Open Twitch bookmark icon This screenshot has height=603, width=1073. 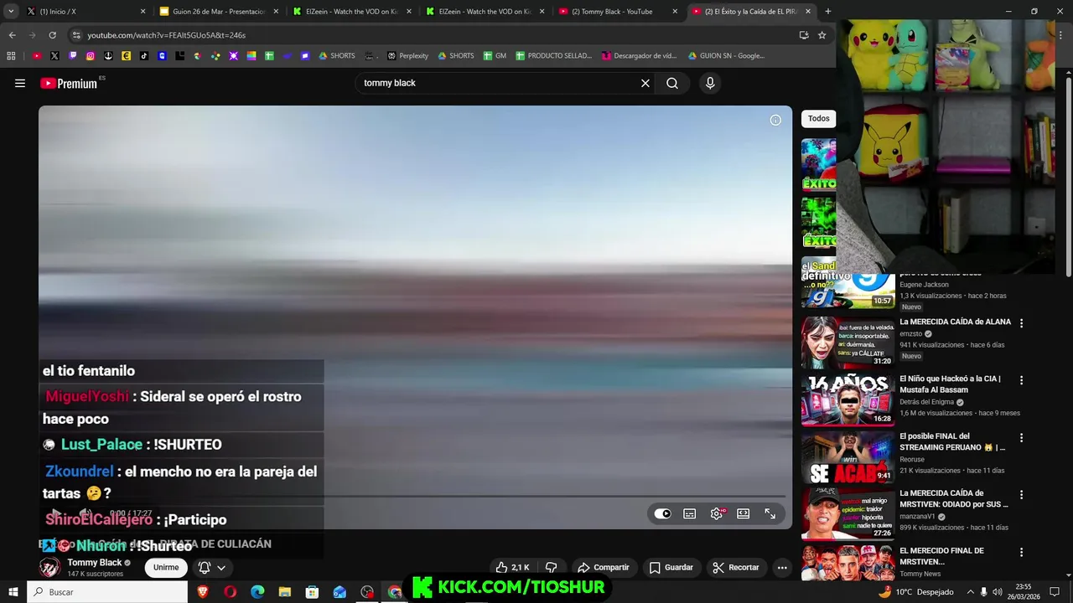(73, 56)
